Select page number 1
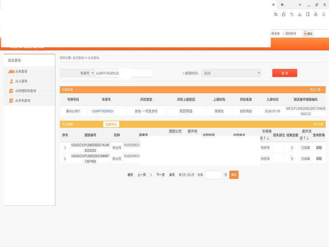Viewport: 329px width, 247px height. pos(151,175)
